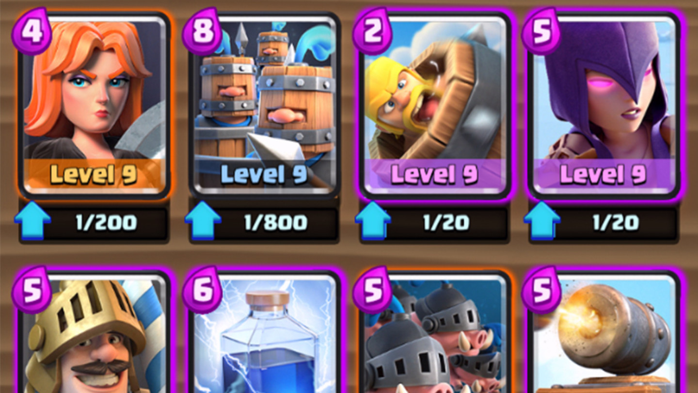
Task: Click the upgrade arrow next to 1/200
Action: tap(32, 221)
